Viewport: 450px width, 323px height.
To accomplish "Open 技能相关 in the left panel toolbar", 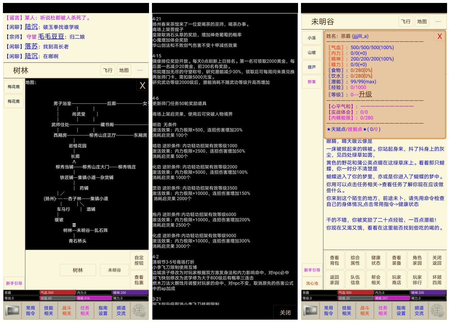I will [x=49, y=311].
